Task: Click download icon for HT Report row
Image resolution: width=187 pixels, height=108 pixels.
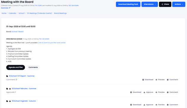Action: point(143,80)
